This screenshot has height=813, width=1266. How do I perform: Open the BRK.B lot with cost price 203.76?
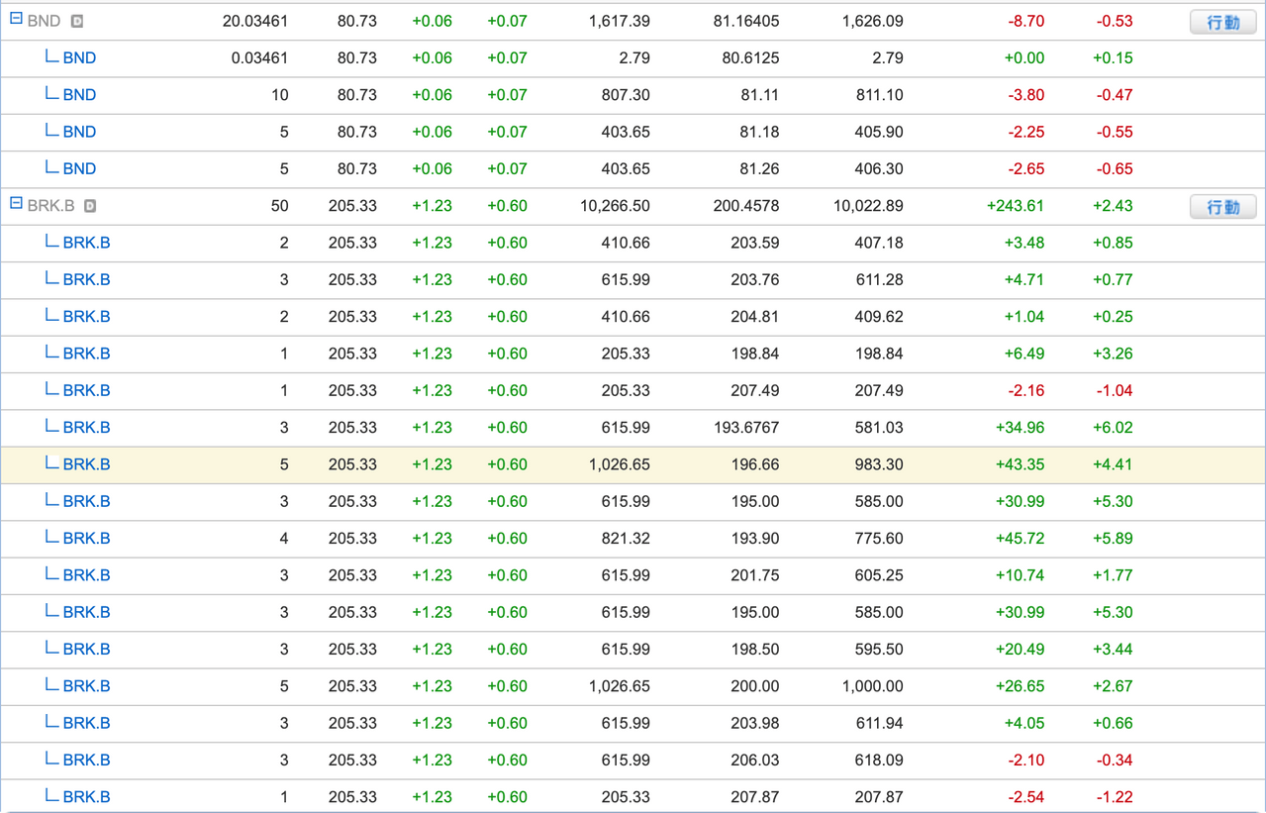(x=86, y=279)
